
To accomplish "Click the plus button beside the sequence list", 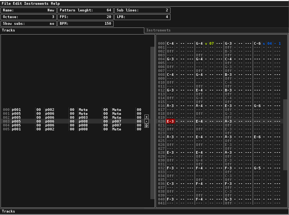I will 146,117.
